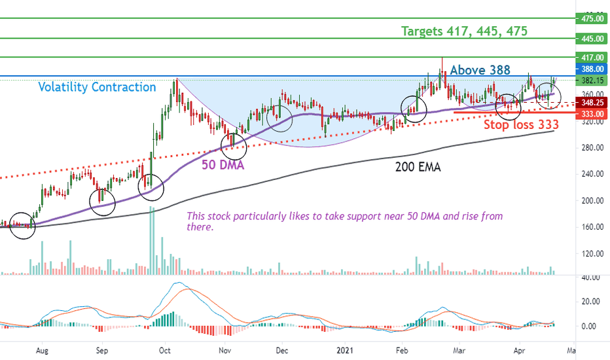Select the '50 DMA' label
Screen dimensions: 610x360
[223, 165]
